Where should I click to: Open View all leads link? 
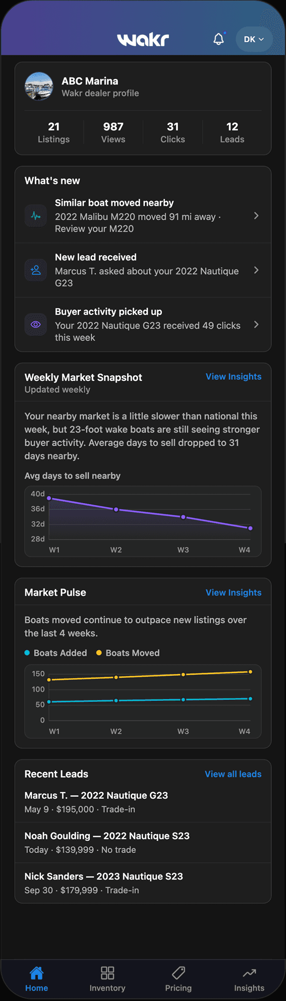tap(233, 774)
